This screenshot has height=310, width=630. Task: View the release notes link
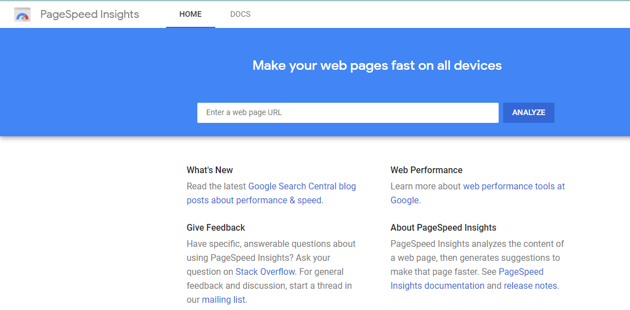coord(530,286)
